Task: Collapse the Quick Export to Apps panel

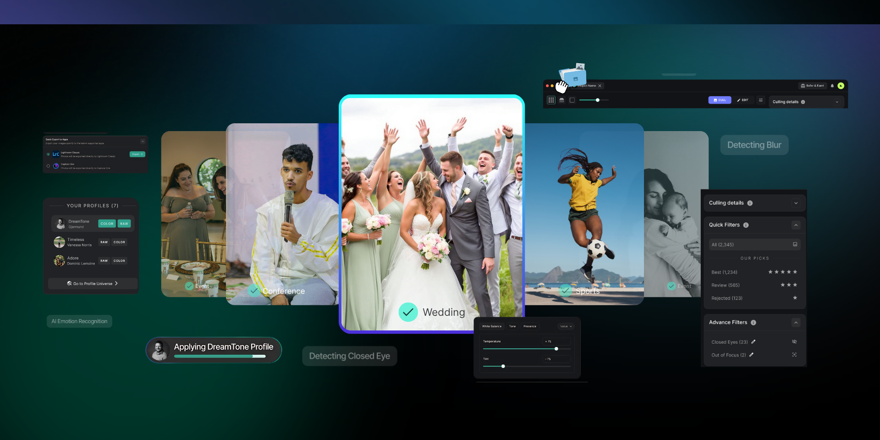Action: pos(143,141)
